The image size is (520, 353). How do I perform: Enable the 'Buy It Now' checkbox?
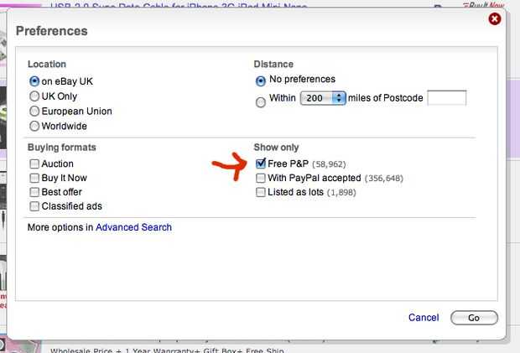34,179
